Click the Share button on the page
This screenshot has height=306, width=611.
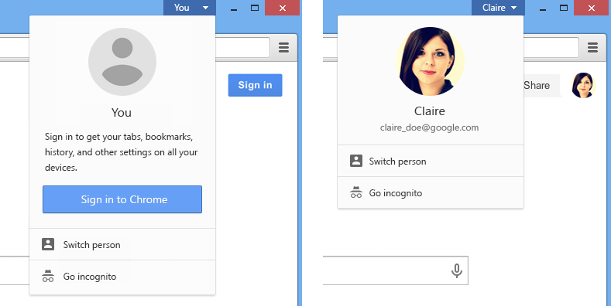[541, 85]
